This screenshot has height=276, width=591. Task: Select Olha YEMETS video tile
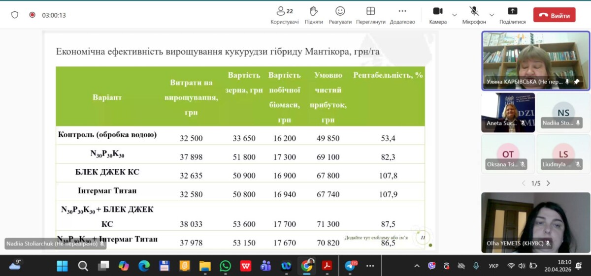pyautogui.click(x=535, y=222)
